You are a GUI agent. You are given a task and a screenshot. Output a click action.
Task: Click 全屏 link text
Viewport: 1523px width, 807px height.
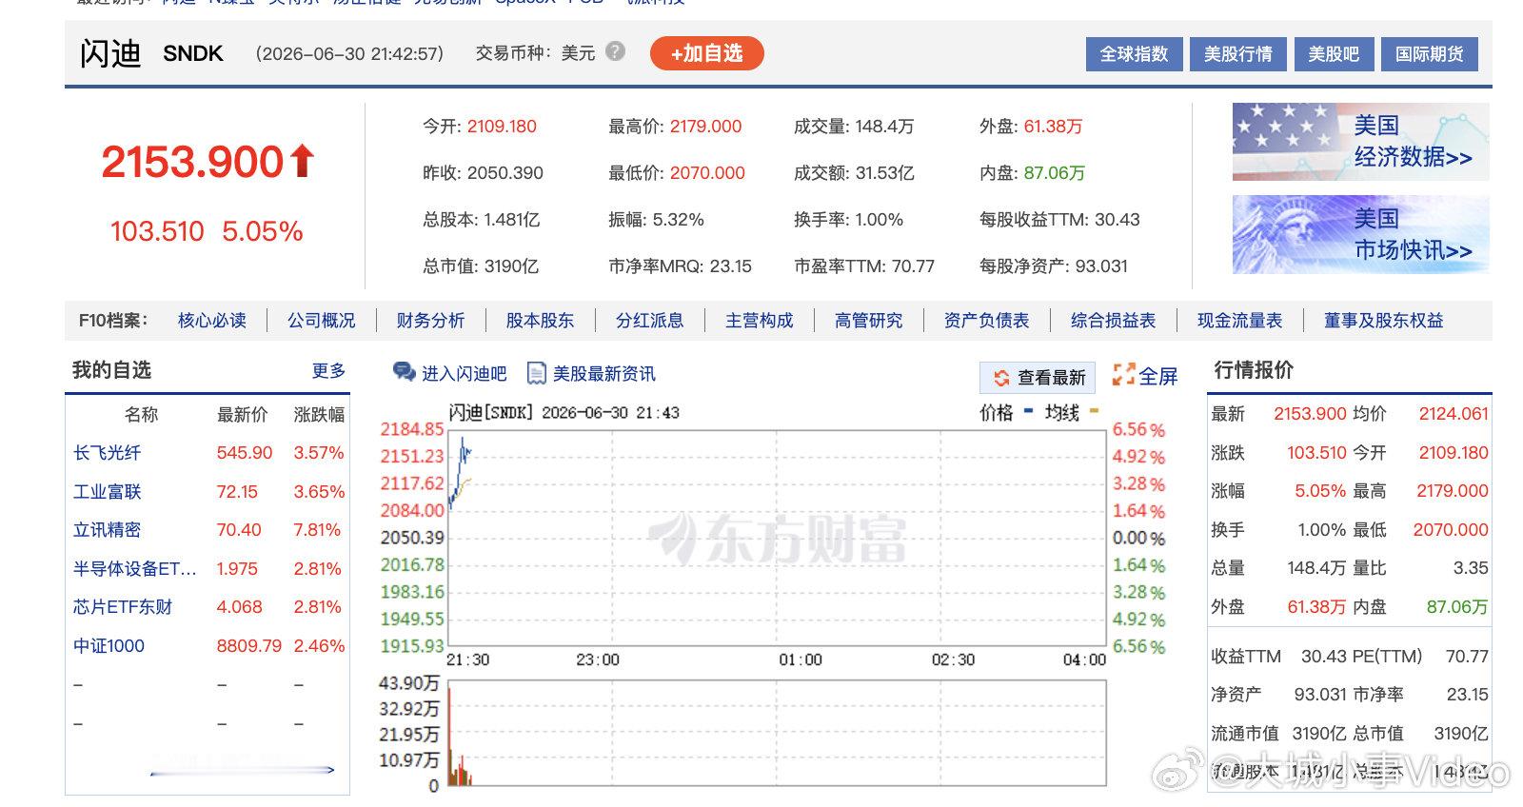click(1158, 376)
